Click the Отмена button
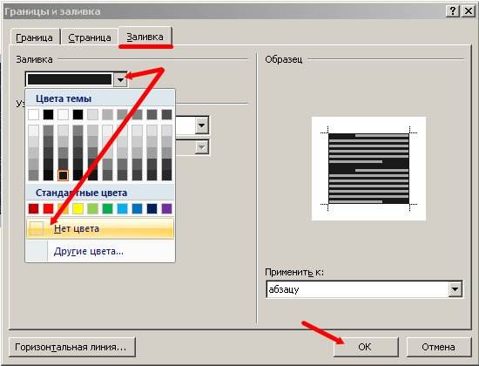The width and height of the screenshot is (479, 366). 438,347
